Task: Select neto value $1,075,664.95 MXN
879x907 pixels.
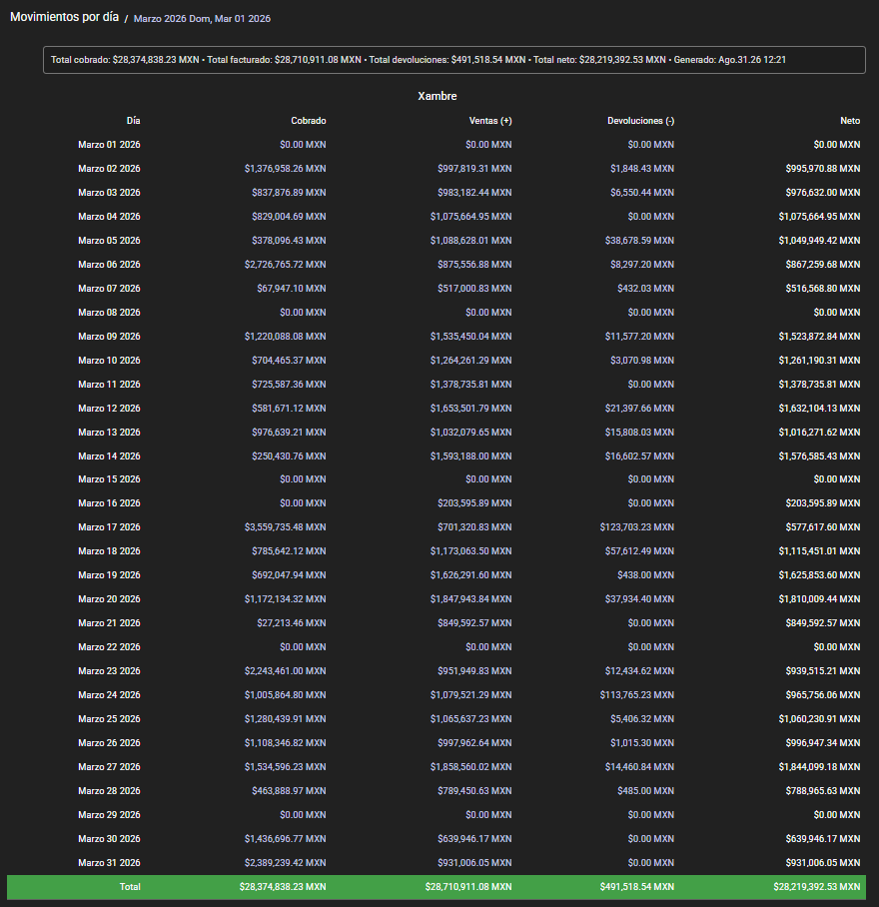Action: pyautogui.click(x=819, y=217)
